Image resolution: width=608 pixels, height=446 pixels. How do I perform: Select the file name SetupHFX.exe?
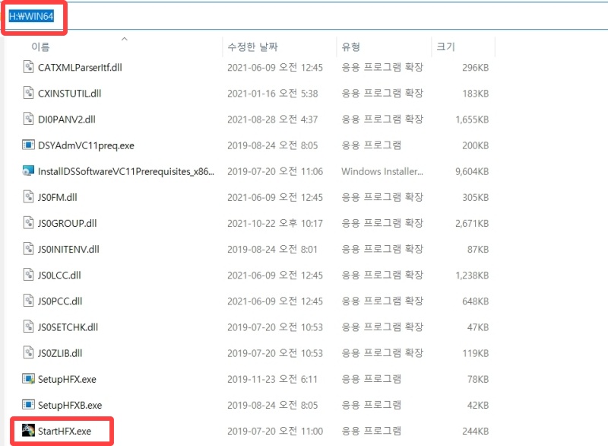point(67,380)
